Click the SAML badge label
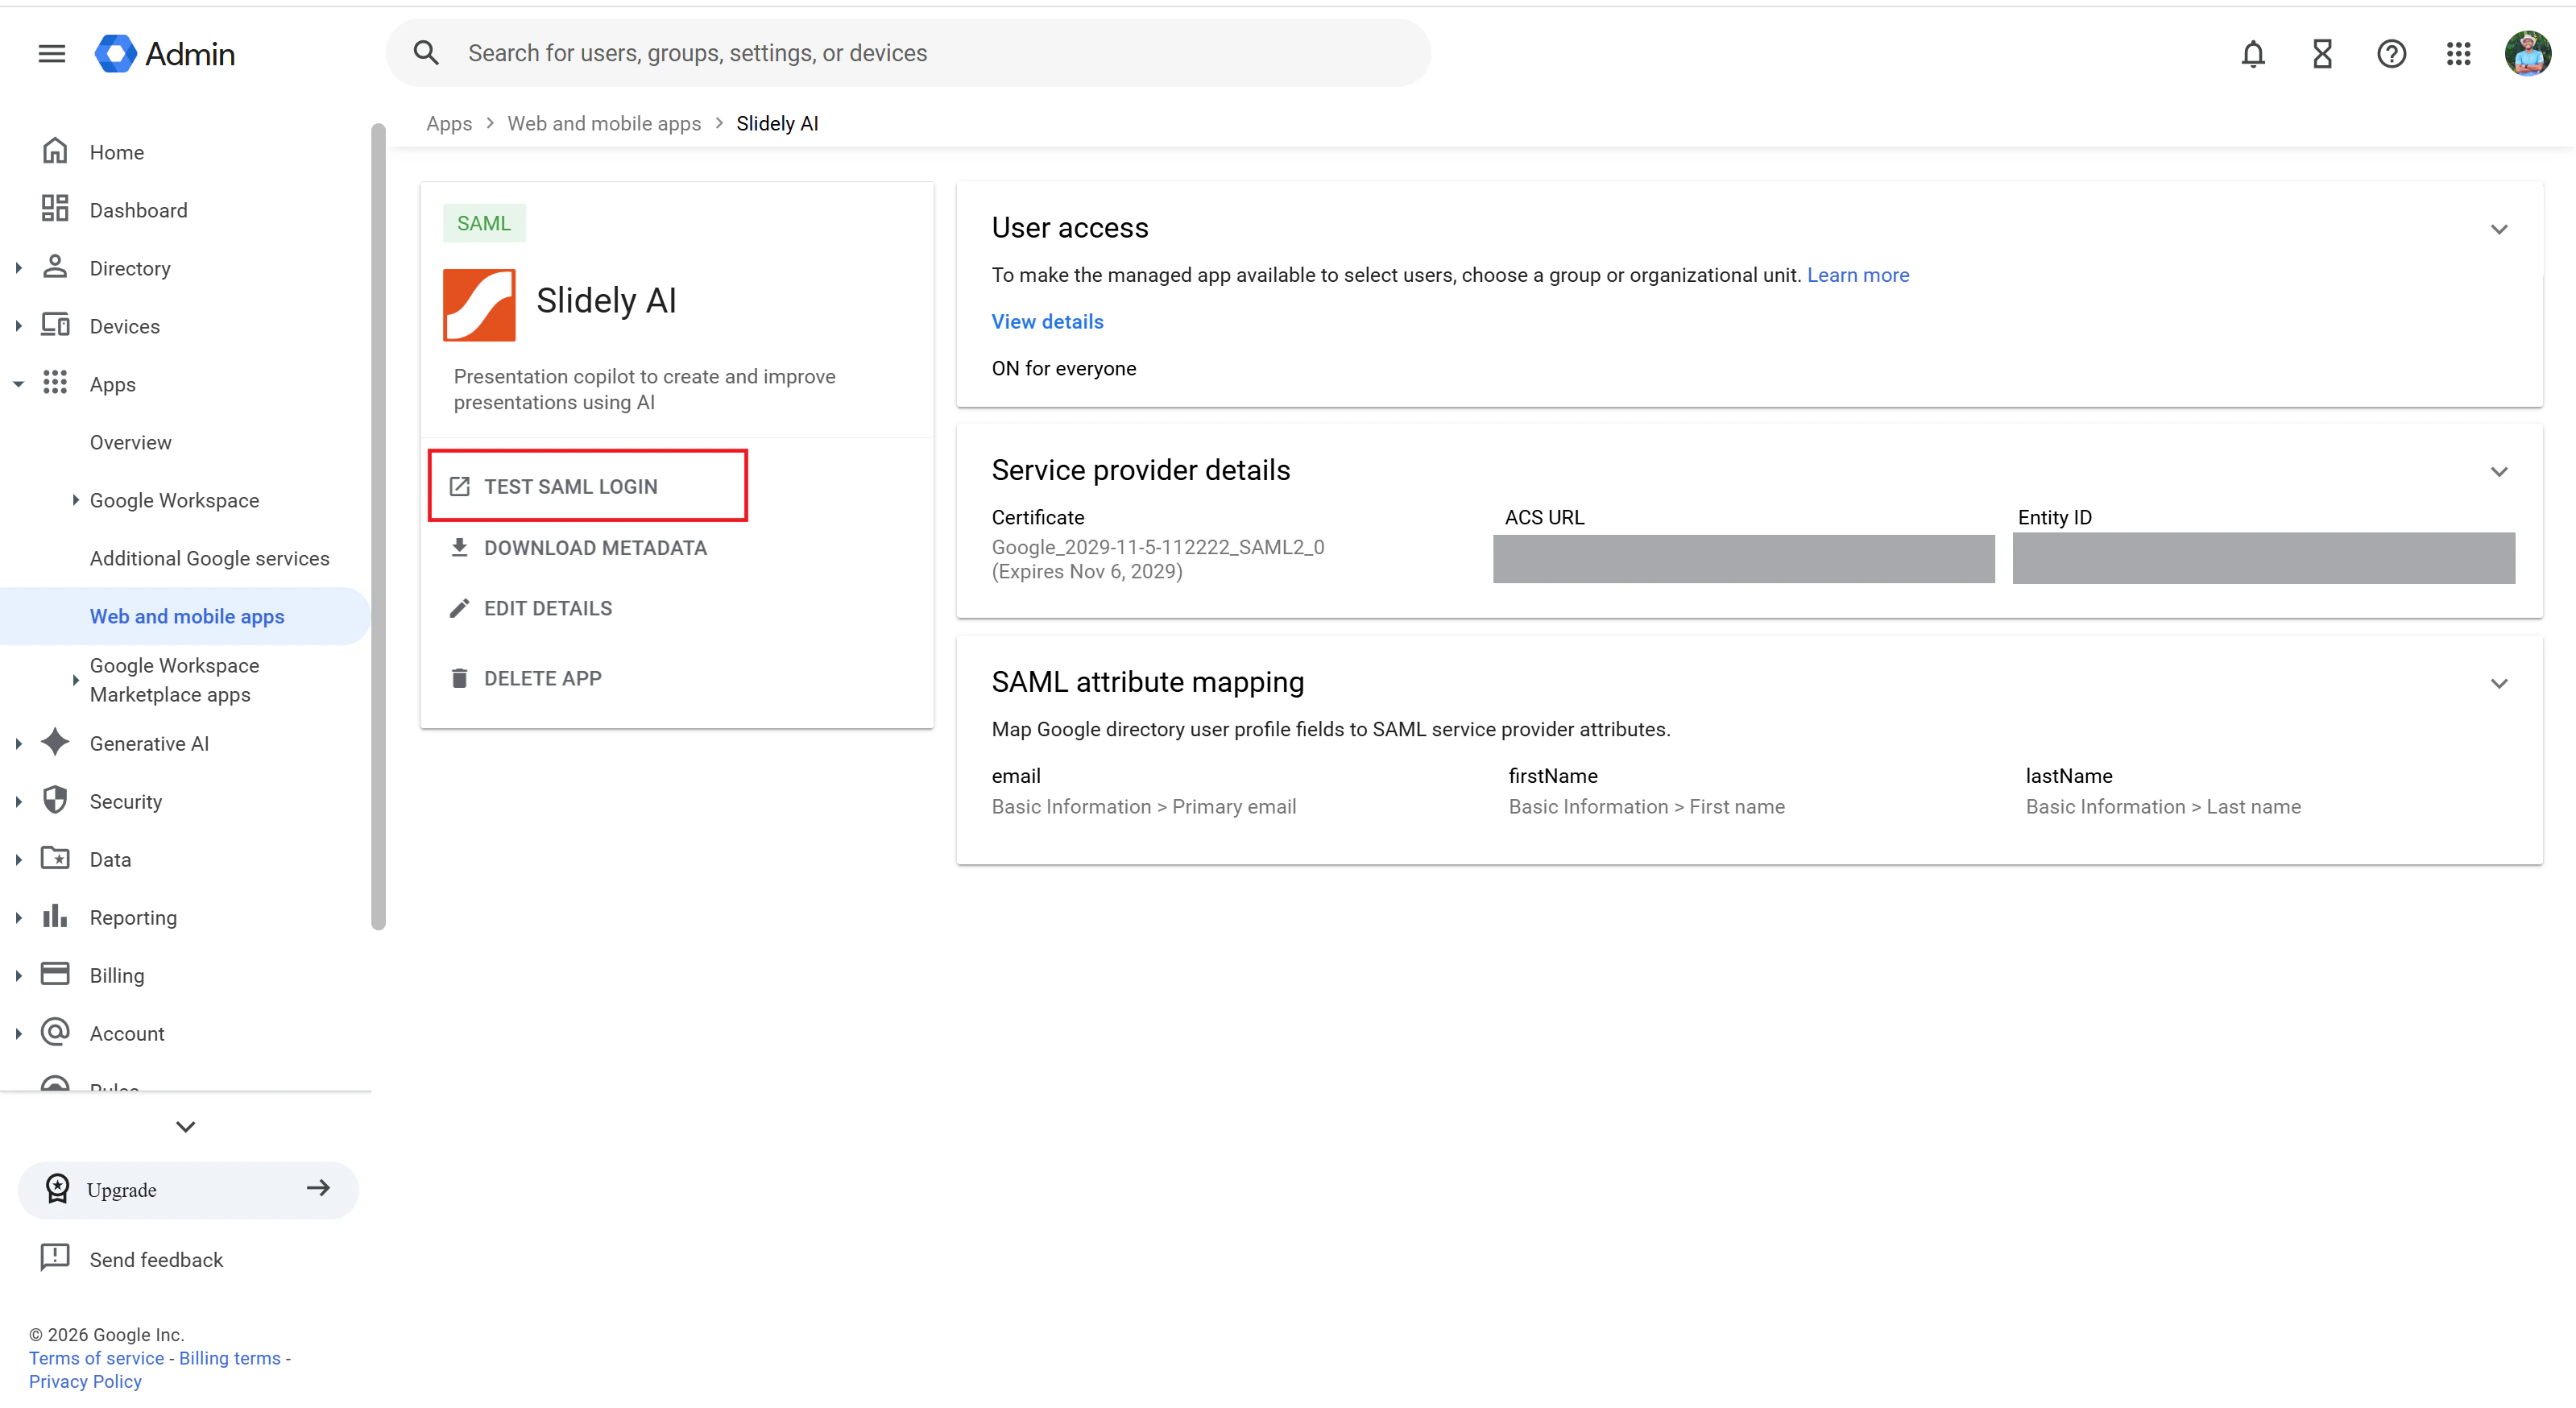The width and height of the screenshot is (2576, 1408). pos(484,223)
